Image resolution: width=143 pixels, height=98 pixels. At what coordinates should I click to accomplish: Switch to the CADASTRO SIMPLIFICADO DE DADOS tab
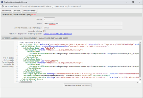[54, 38]
